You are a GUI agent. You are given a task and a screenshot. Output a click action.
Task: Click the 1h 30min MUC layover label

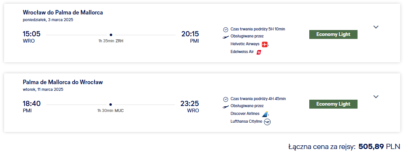tap(111, 110)
